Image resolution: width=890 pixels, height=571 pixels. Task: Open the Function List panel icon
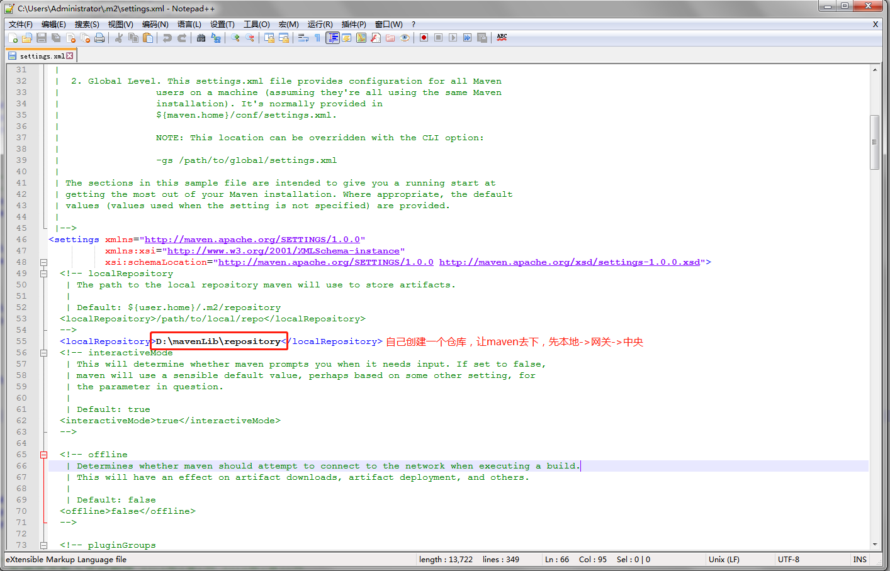click(x=376, y=38)
